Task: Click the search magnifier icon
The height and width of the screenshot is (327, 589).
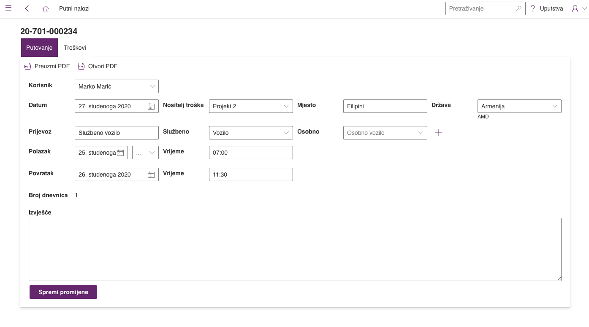Action: (x=519, y=8)
